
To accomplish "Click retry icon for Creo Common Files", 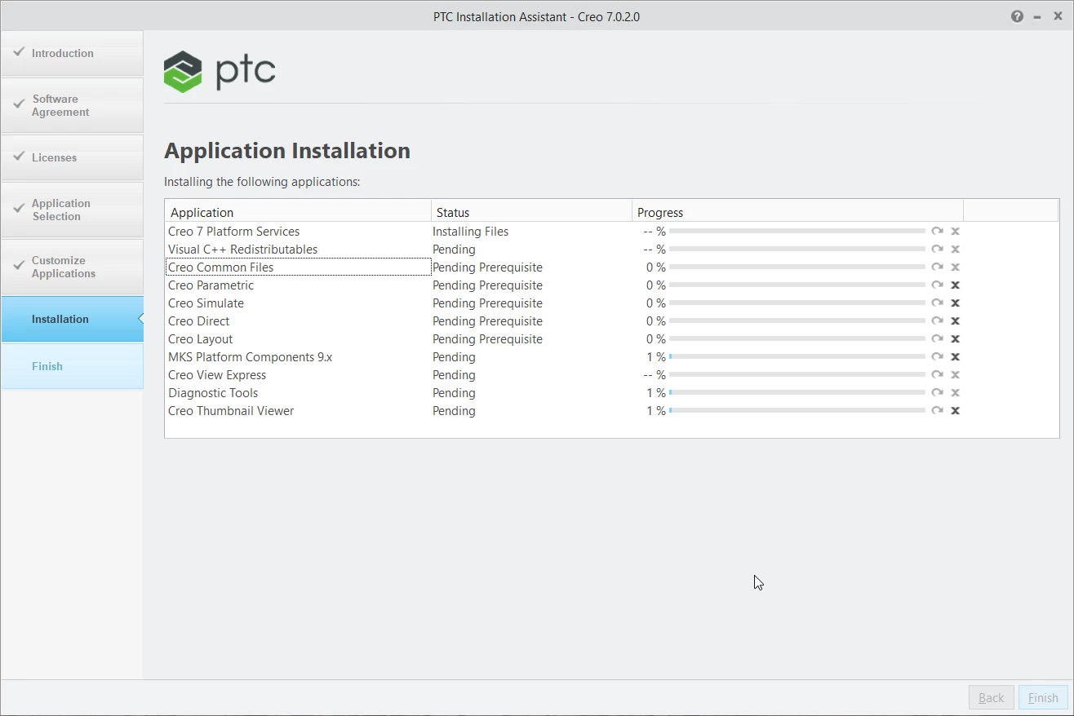I will coord(937,267).
